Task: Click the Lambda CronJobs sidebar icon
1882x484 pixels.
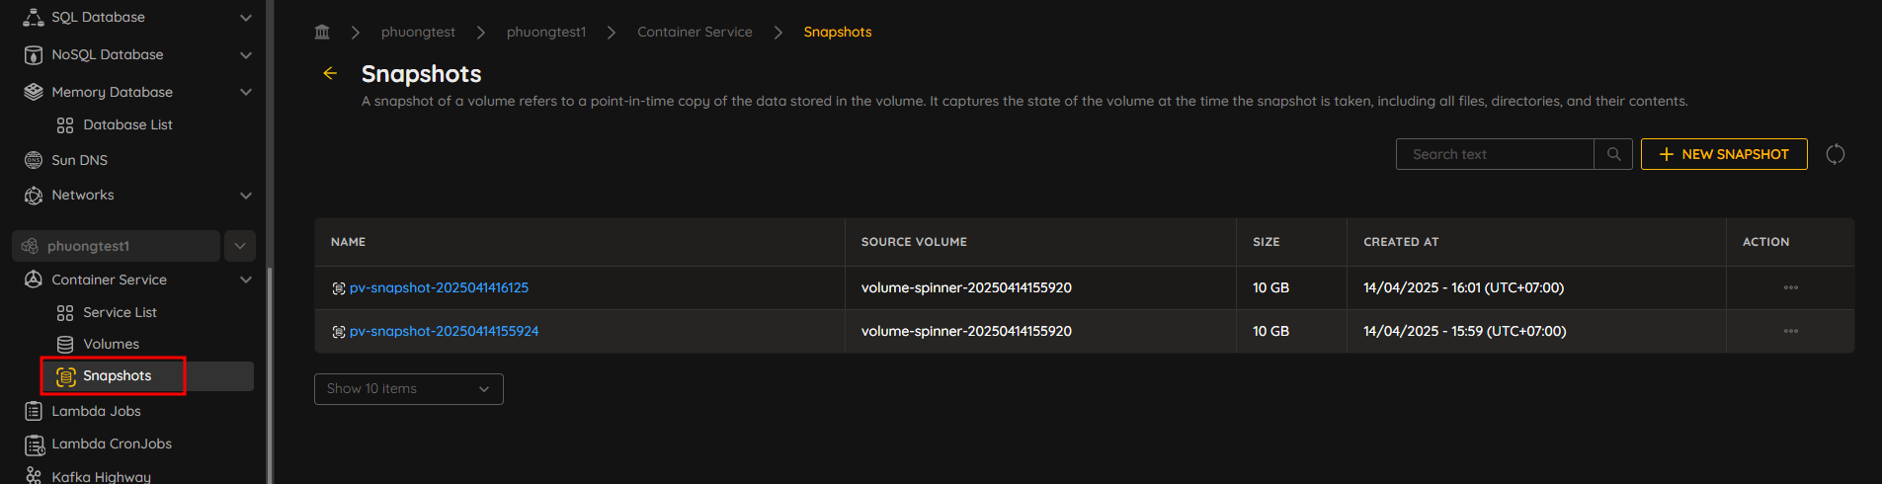Action: (x=34, y=444)
